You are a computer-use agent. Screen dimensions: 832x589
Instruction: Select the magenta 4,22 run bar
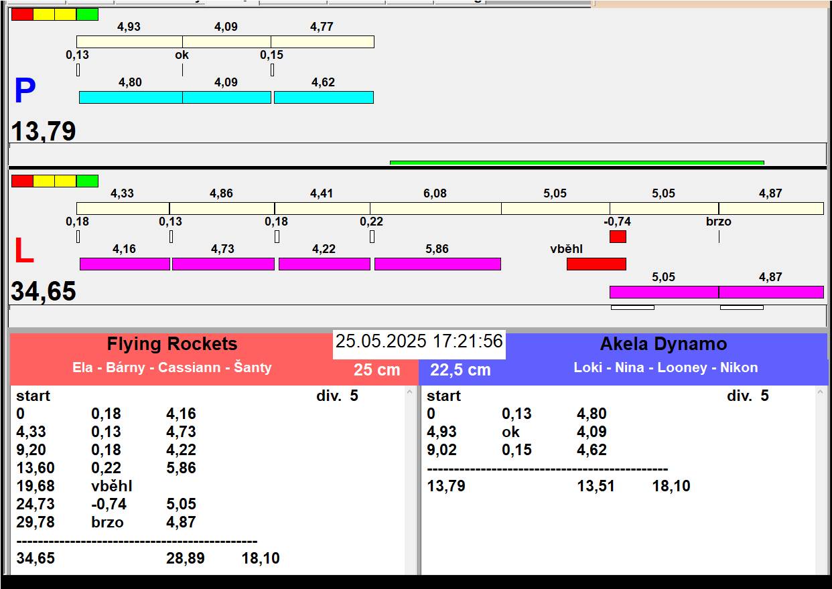click(x=324, y=264)
